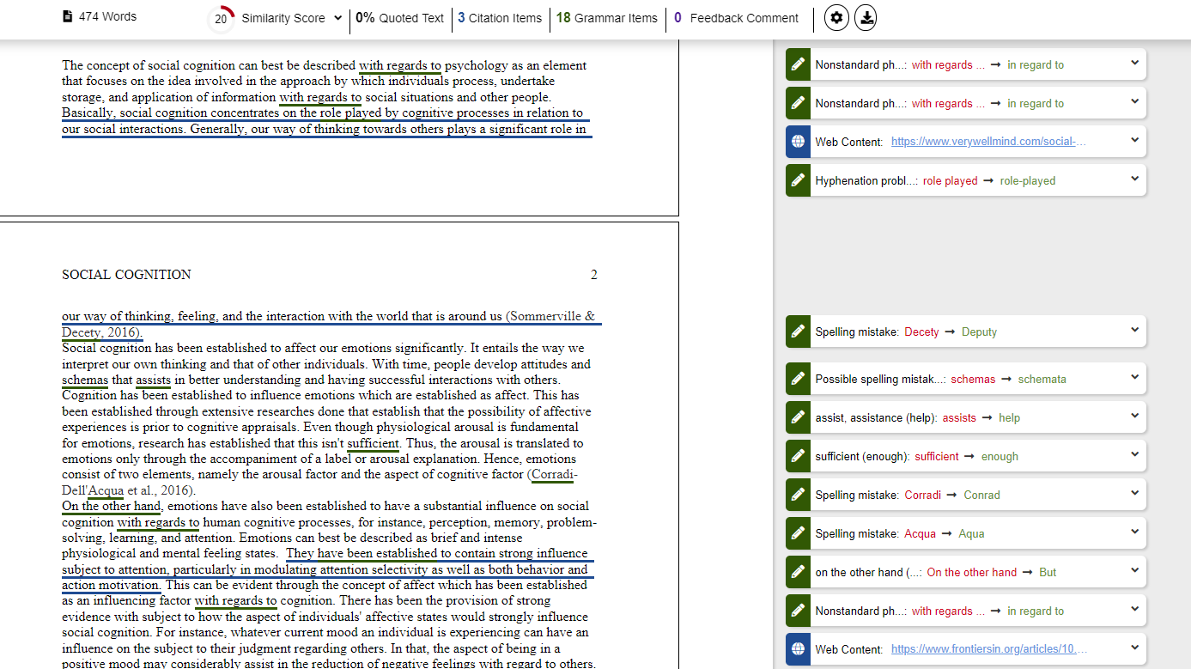Click pencil icon for 'On the other hand' item
This screenshot has width=1191, height=669.
coord(798,572)
